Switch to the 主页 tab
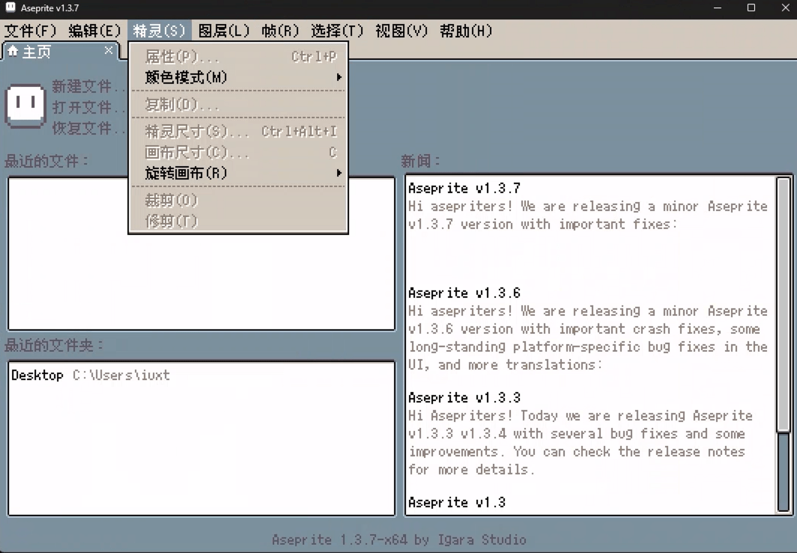This screenshot has height=553, width=797. pyautogui.click(x=61, y=52)
